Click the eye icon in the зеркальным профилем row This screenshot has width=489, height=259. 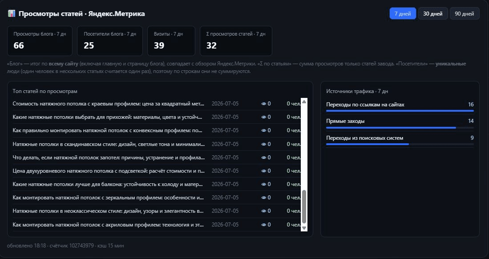[263, 198]
